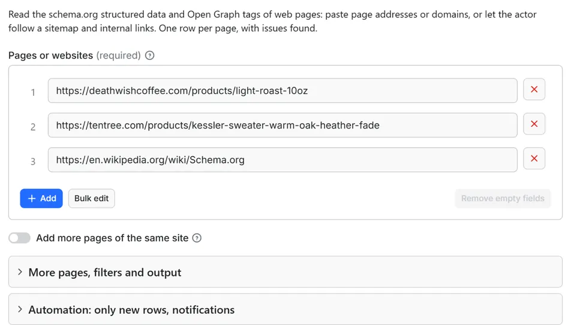
Task: Remove the tentree.com URL row
Action: point(534,124)
